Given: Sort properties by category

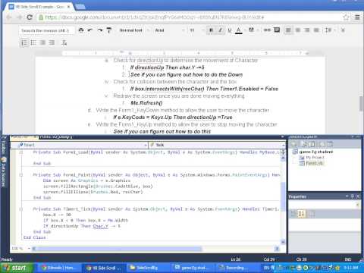Looking at the screenshot, I should pyautogui.click(x=293, y=214).
